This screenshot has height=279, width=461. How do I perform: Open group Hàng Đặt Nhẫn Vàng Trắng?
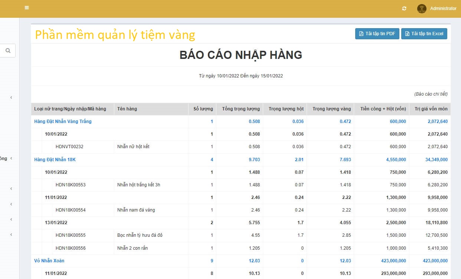click(x=63, y=122)
